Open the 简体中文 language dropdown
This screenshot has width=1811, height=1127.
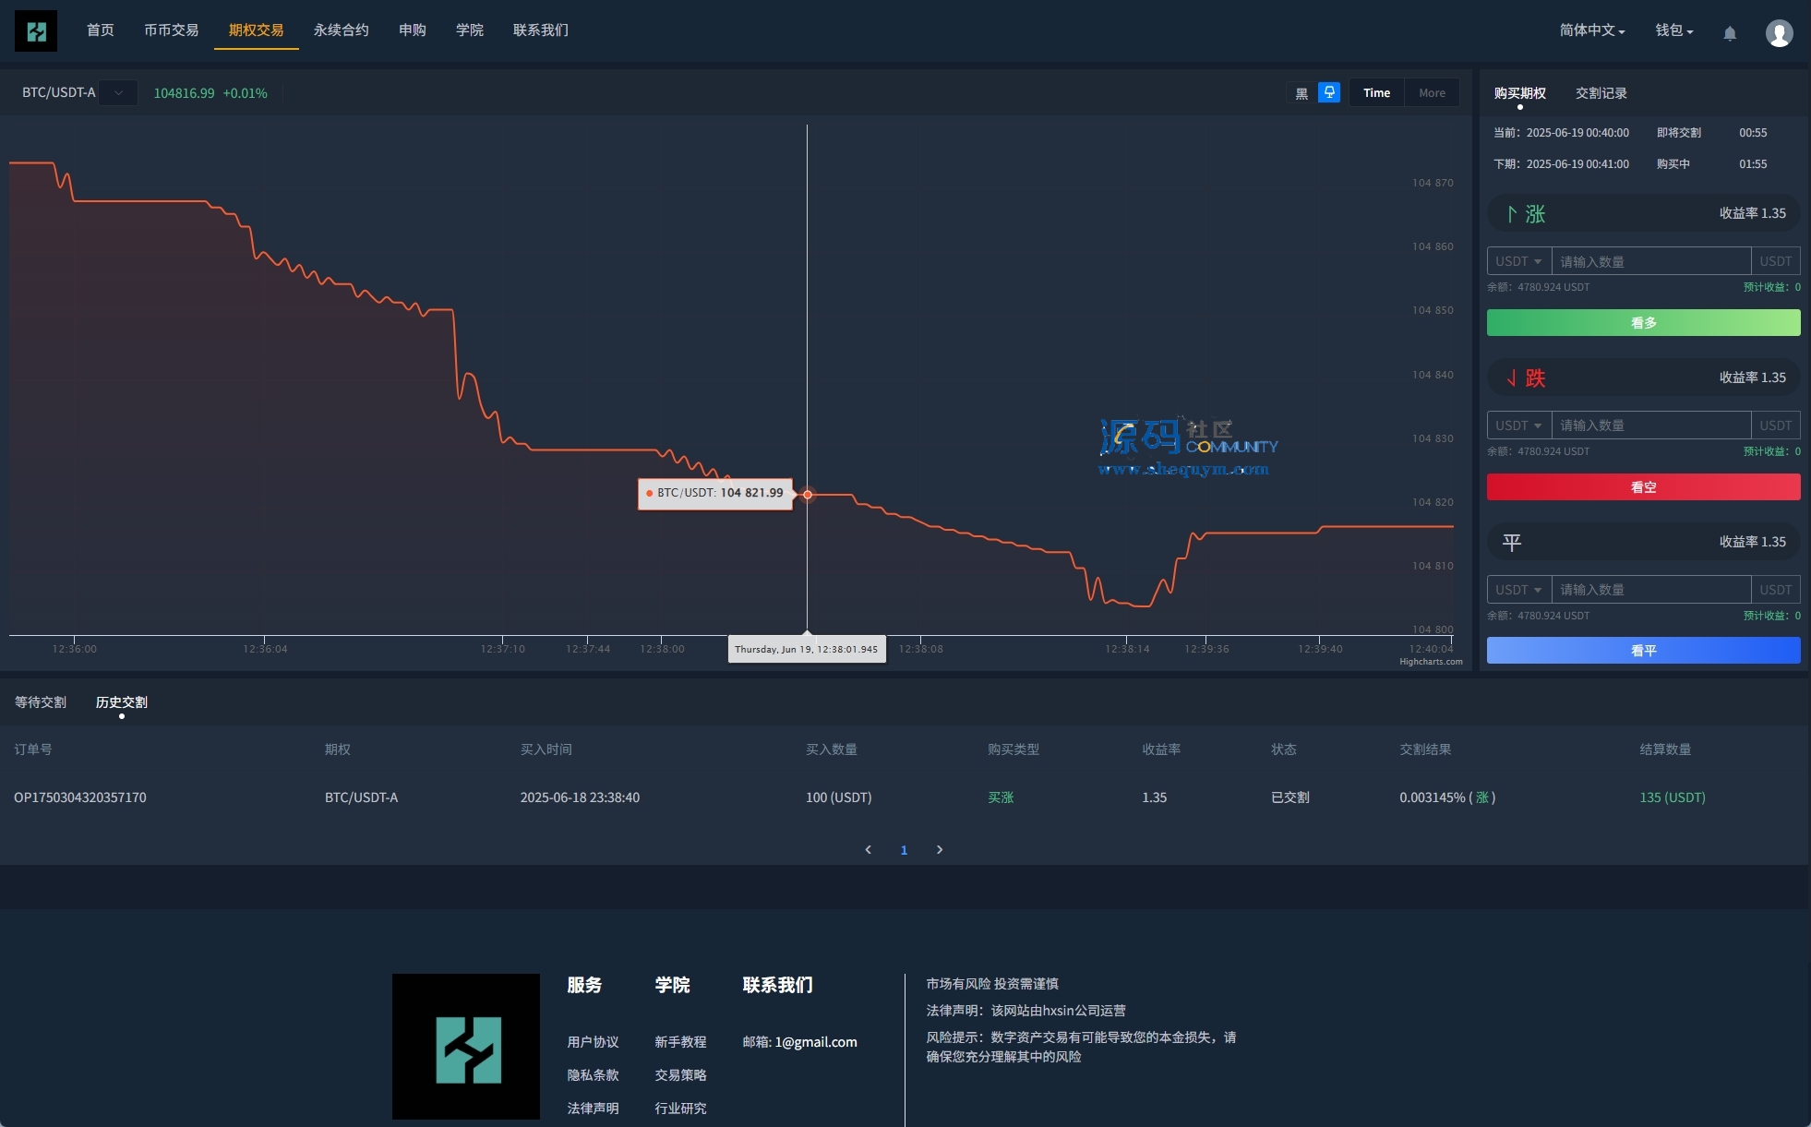click(x=1592, y=30)
